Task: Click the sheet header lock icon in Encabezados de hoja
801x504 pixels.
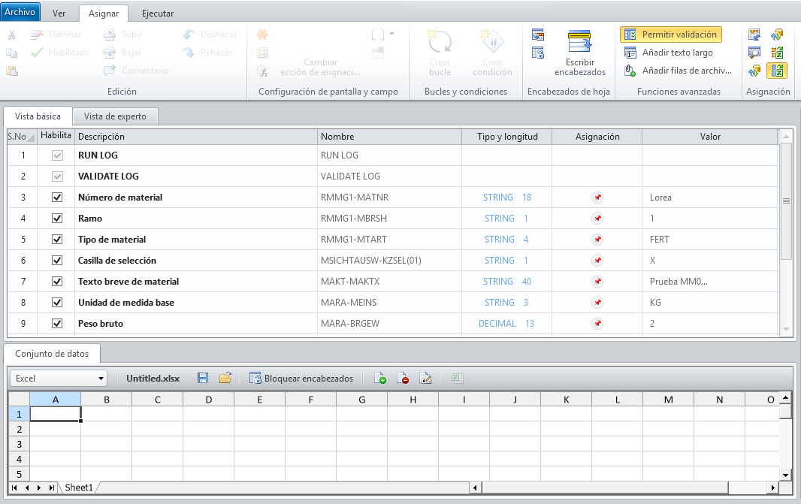Action: pos(538,53)
